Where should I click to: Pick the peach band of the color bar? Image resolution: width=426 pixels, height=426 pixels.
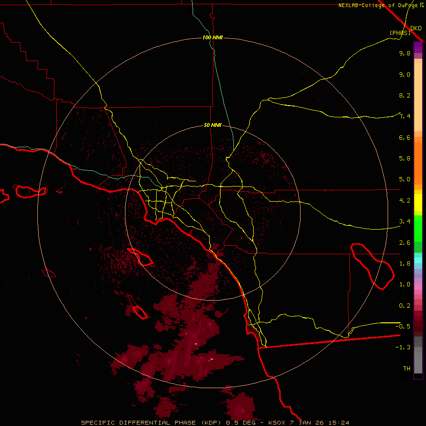click(x=418, y=97)
